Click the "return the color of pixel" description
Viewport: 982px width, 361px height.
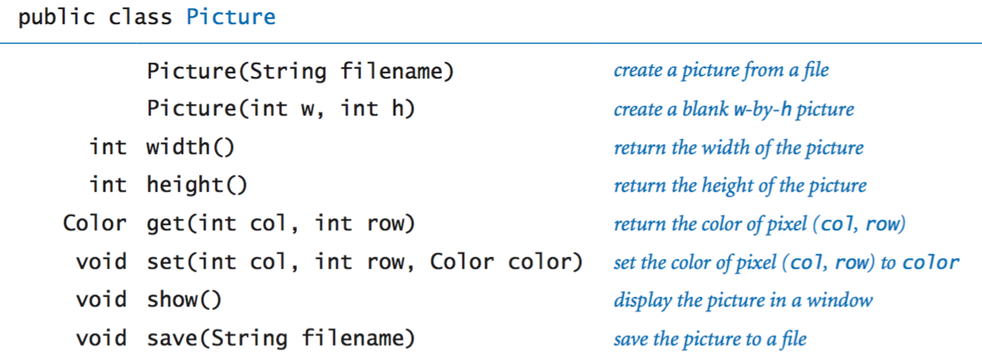(759, 224)
